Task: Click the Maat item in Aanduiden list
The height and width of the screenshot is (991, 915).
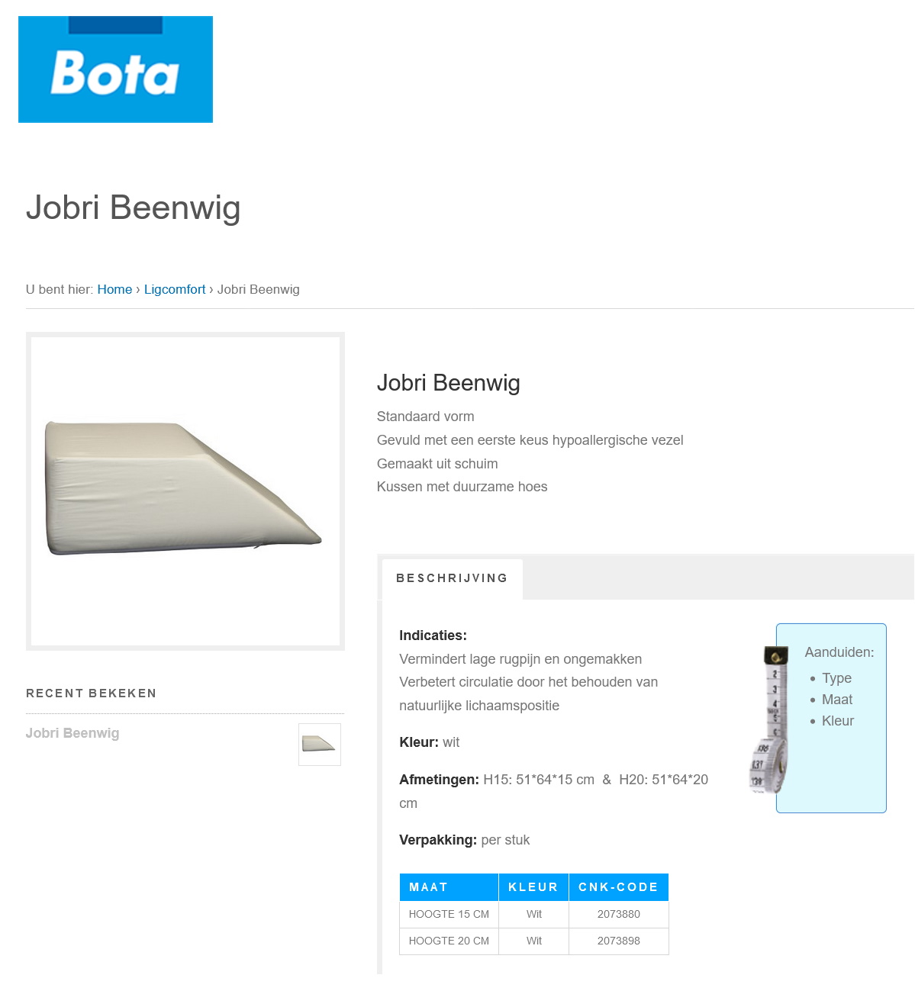Action: point(837,700)
